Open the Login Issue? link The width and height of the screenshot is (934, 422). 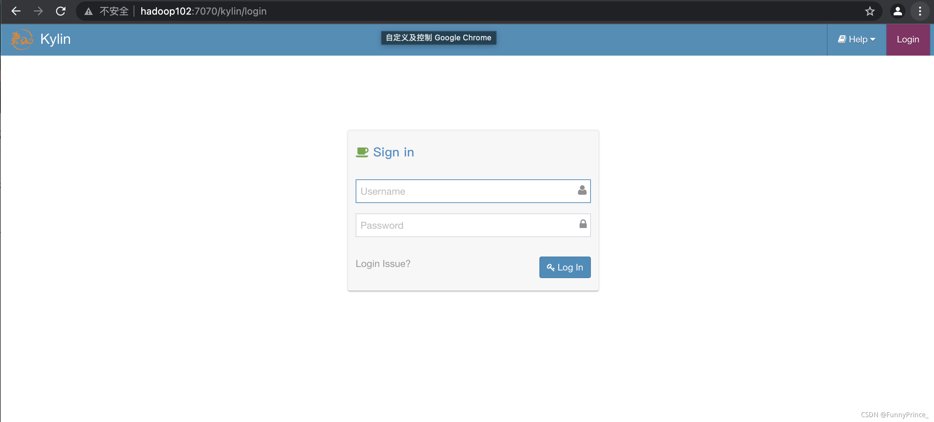coord(382,263)
